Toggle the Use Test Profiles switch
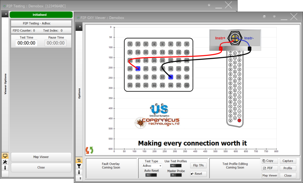Screen dimensions: 303x183 (175, 166)
